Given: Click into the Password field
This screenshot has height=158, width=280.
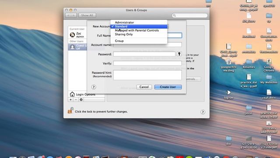Looking at the screenshot, I should tap(144, 54).
